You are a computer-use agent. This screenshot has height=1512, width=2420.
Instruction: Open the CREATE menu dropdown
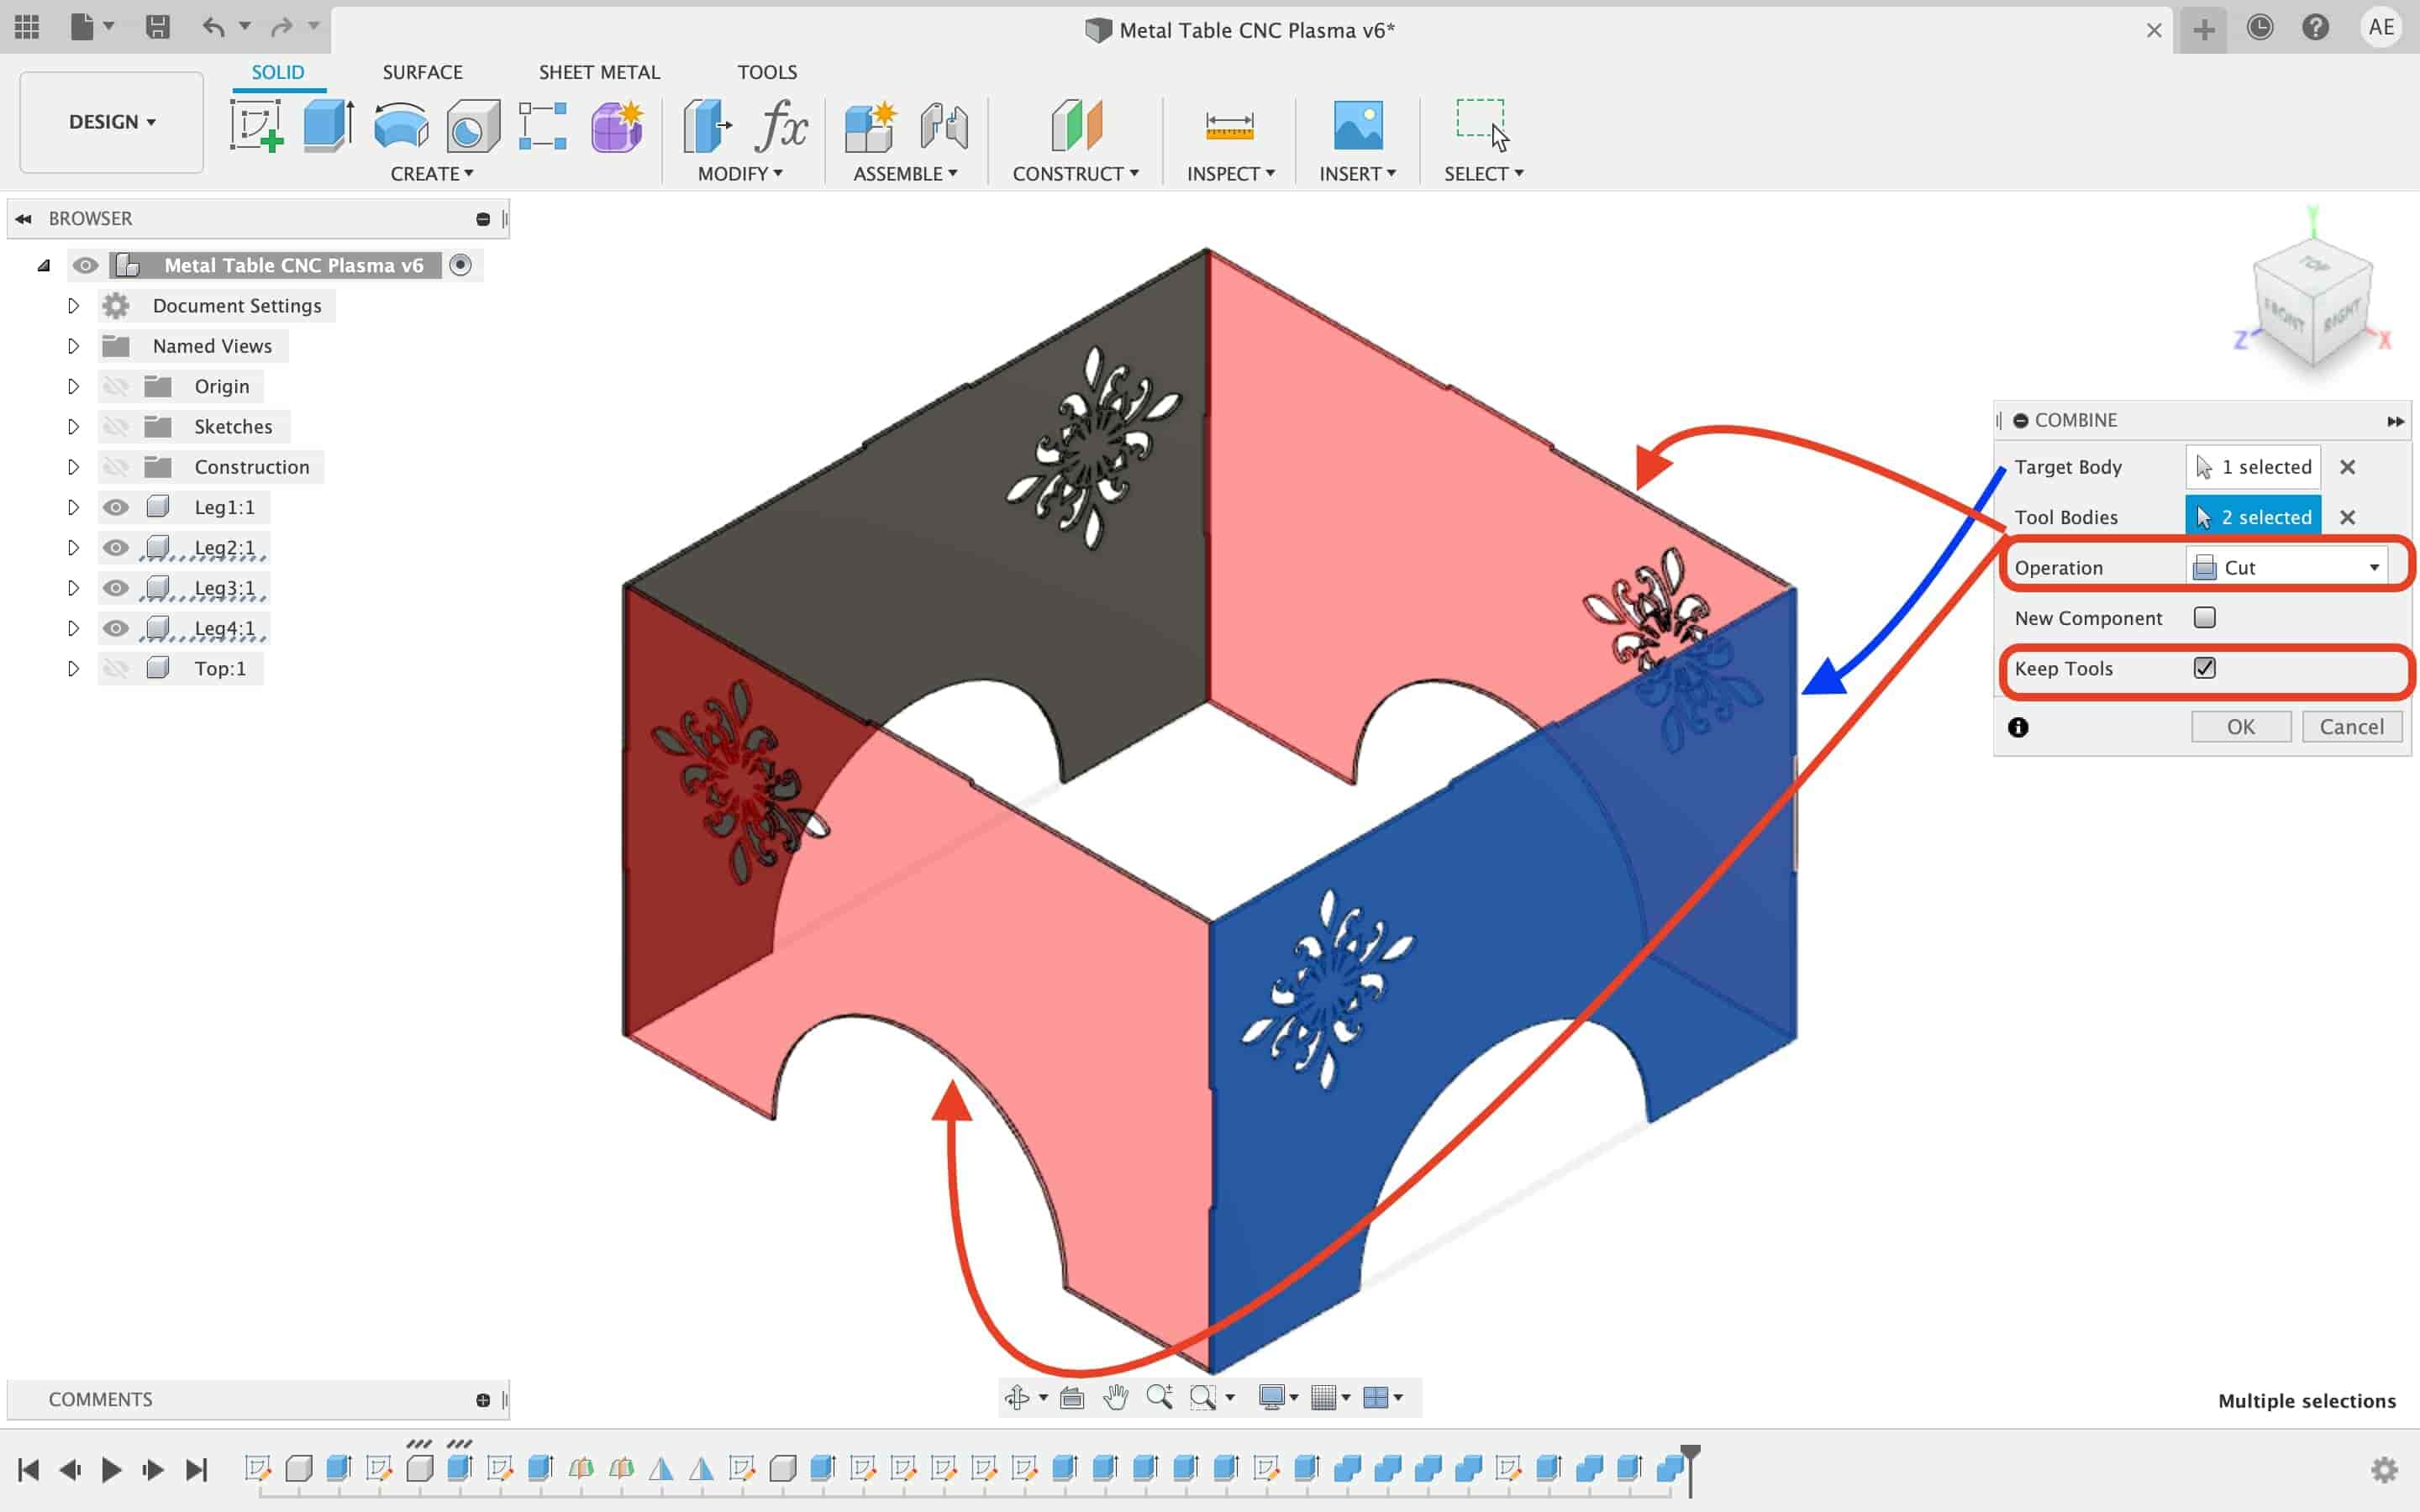432,174
